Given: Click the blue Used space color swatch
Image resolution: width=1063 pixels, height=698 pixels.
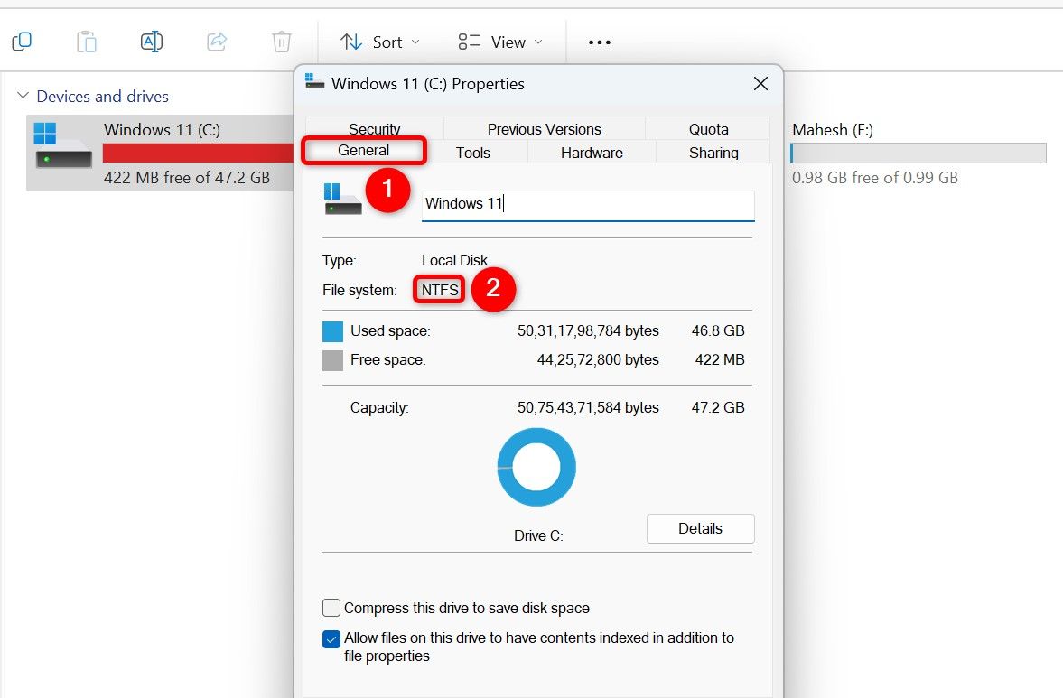Looking at the screenshot, I should tap(332, 330).
